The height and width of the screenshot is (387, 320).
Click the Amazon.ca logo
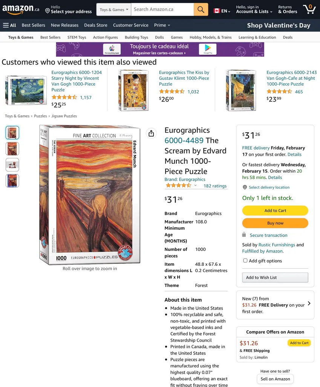pos(18,9)
